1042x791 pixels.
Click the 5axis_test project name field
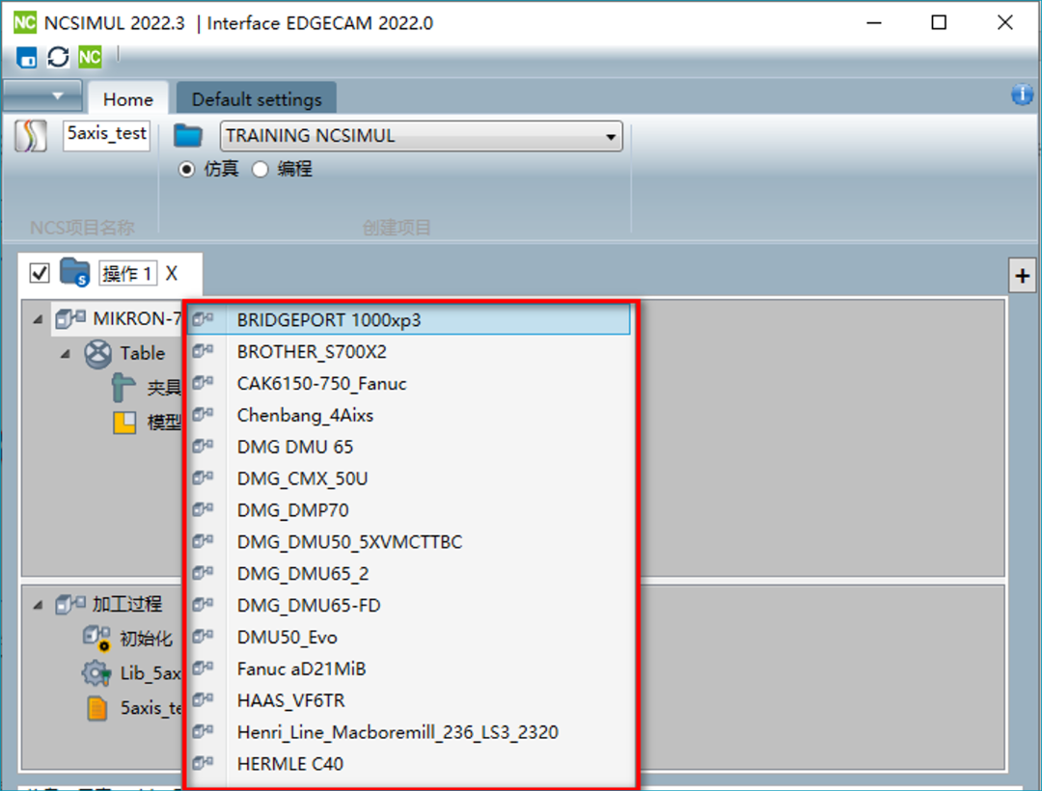point(106,135)
